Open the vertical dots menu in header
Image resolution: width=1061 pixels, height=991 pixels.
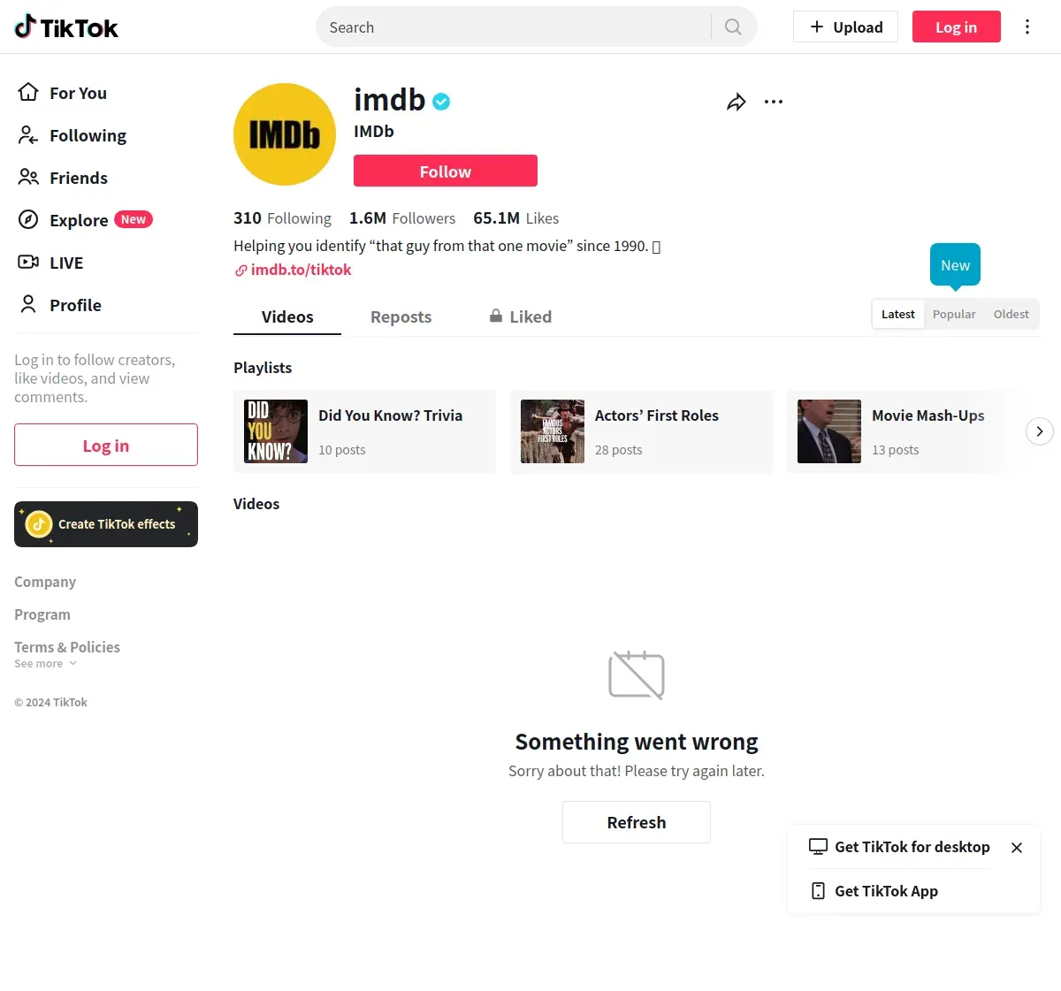coord(1027,27)
